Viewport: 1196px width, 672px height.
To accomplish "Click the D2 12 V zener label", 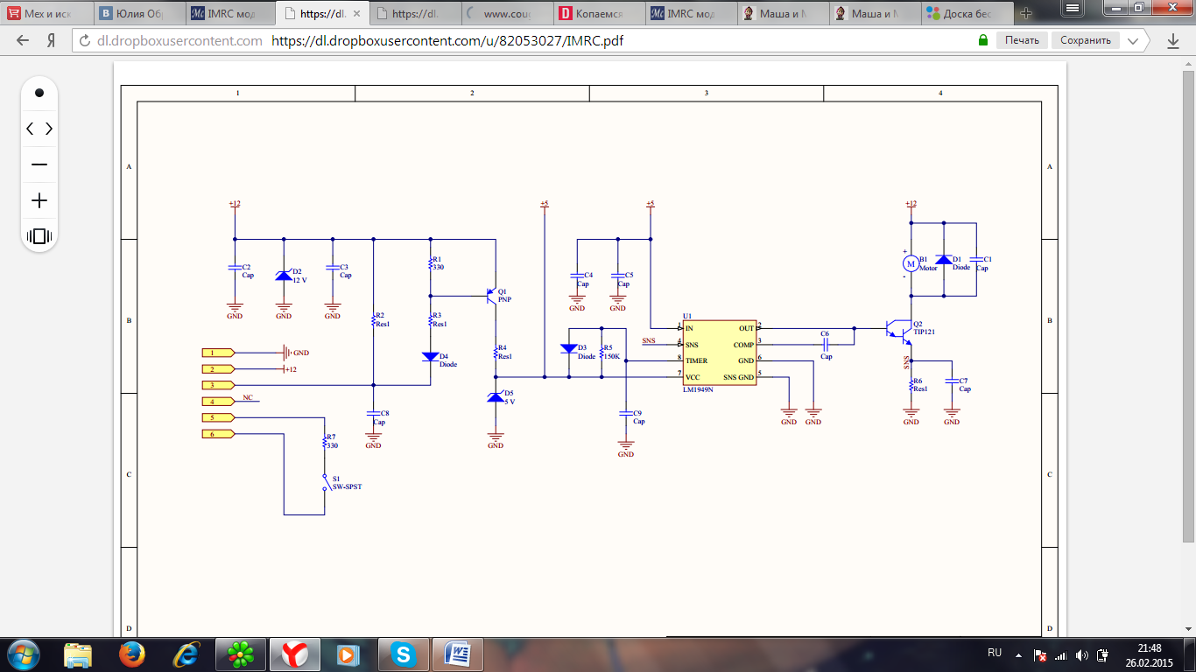I will [299, 276].
